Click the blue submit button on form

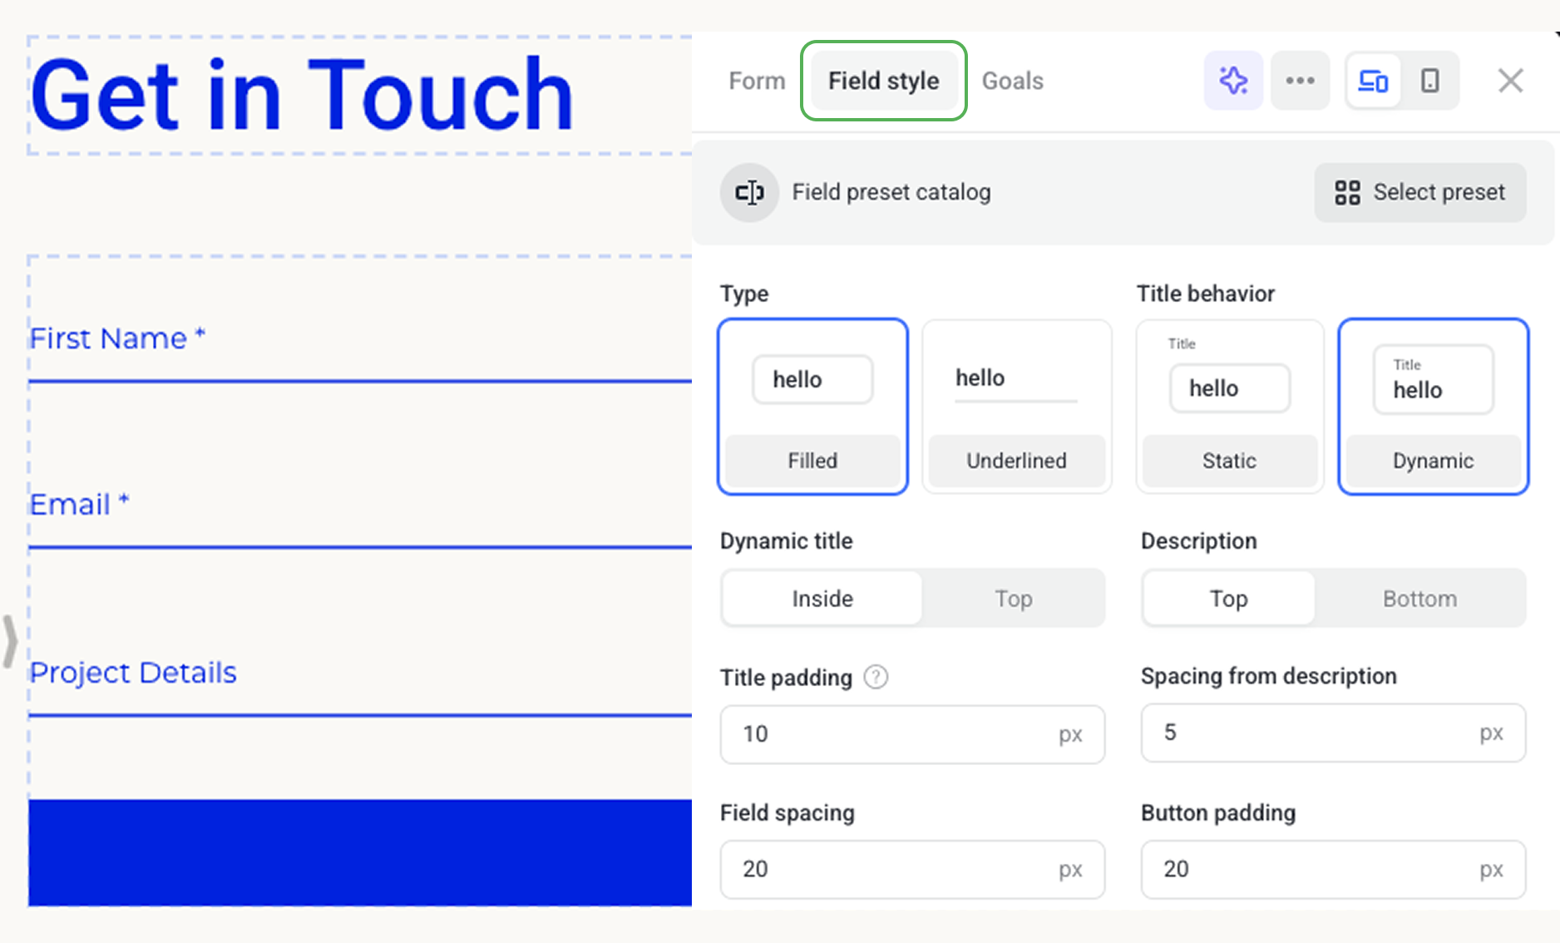[359, 852]
